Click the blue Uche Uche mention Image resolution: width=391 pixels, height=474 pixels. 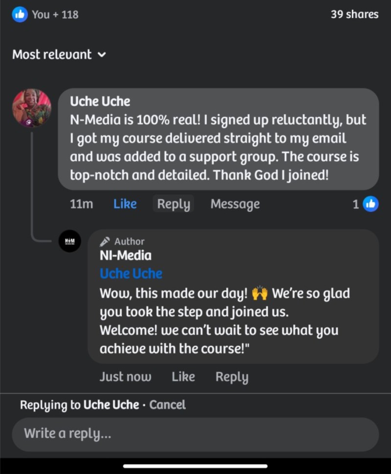tap(131, 274)
